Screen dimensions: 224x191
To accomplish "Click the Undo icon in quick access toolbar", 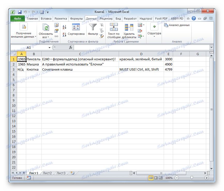I will pyautogui.click(x=25, y=12).
